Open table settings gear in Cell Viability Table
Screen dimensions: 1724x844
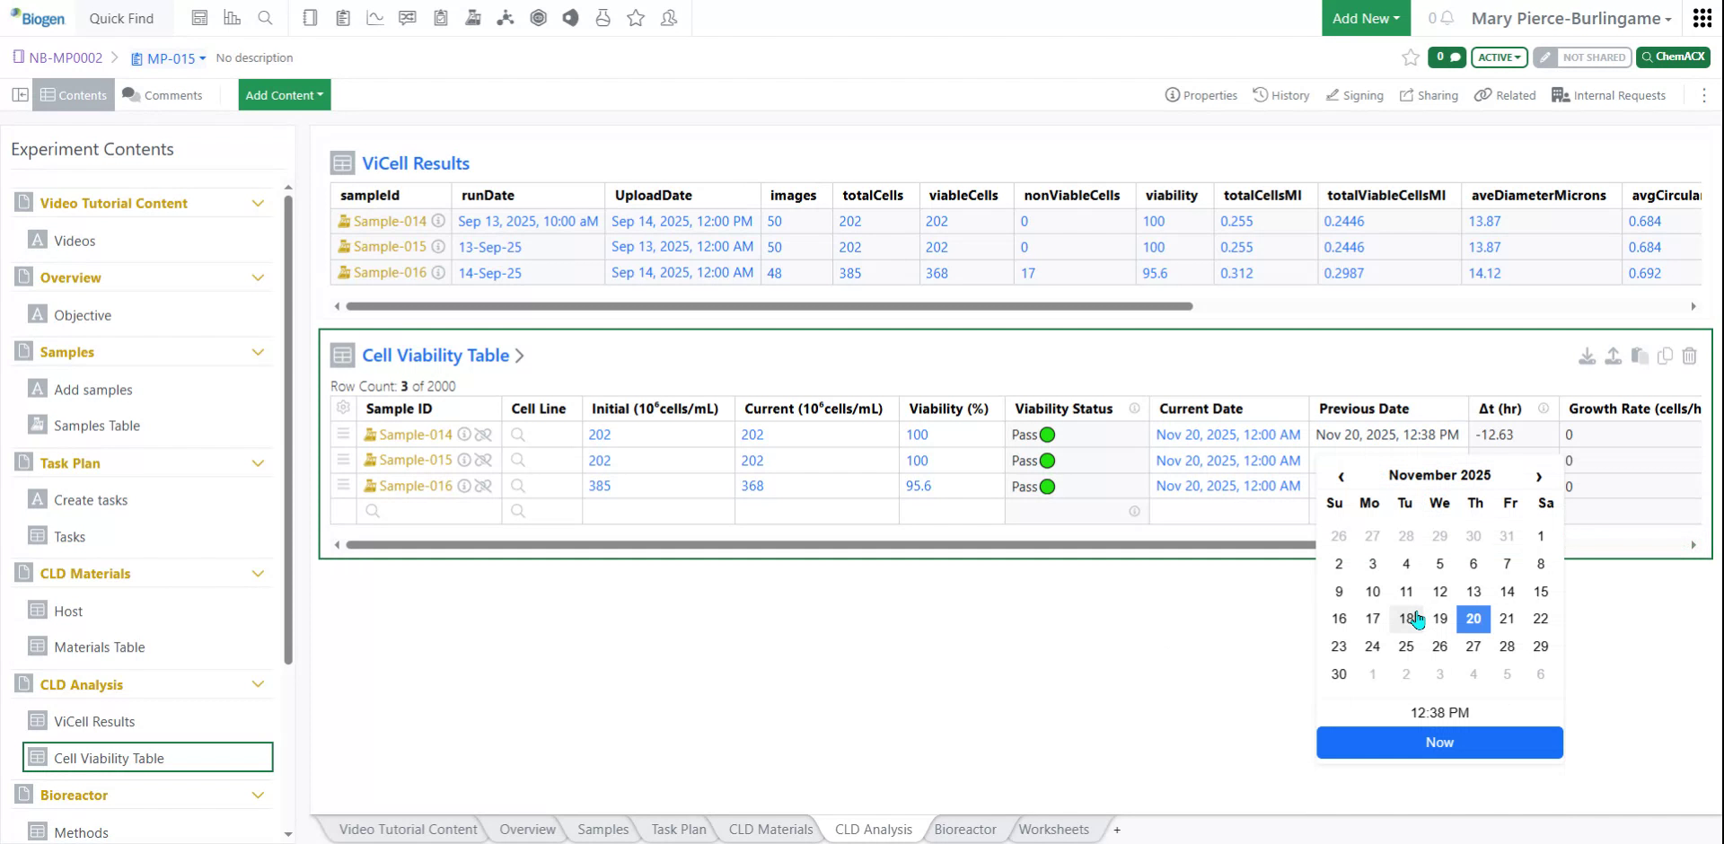[x=342, y=407]
